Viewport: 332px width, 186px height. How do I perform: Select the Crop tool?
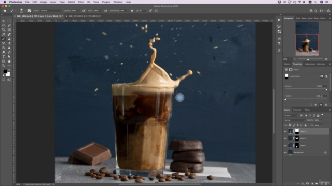point(4,30)
